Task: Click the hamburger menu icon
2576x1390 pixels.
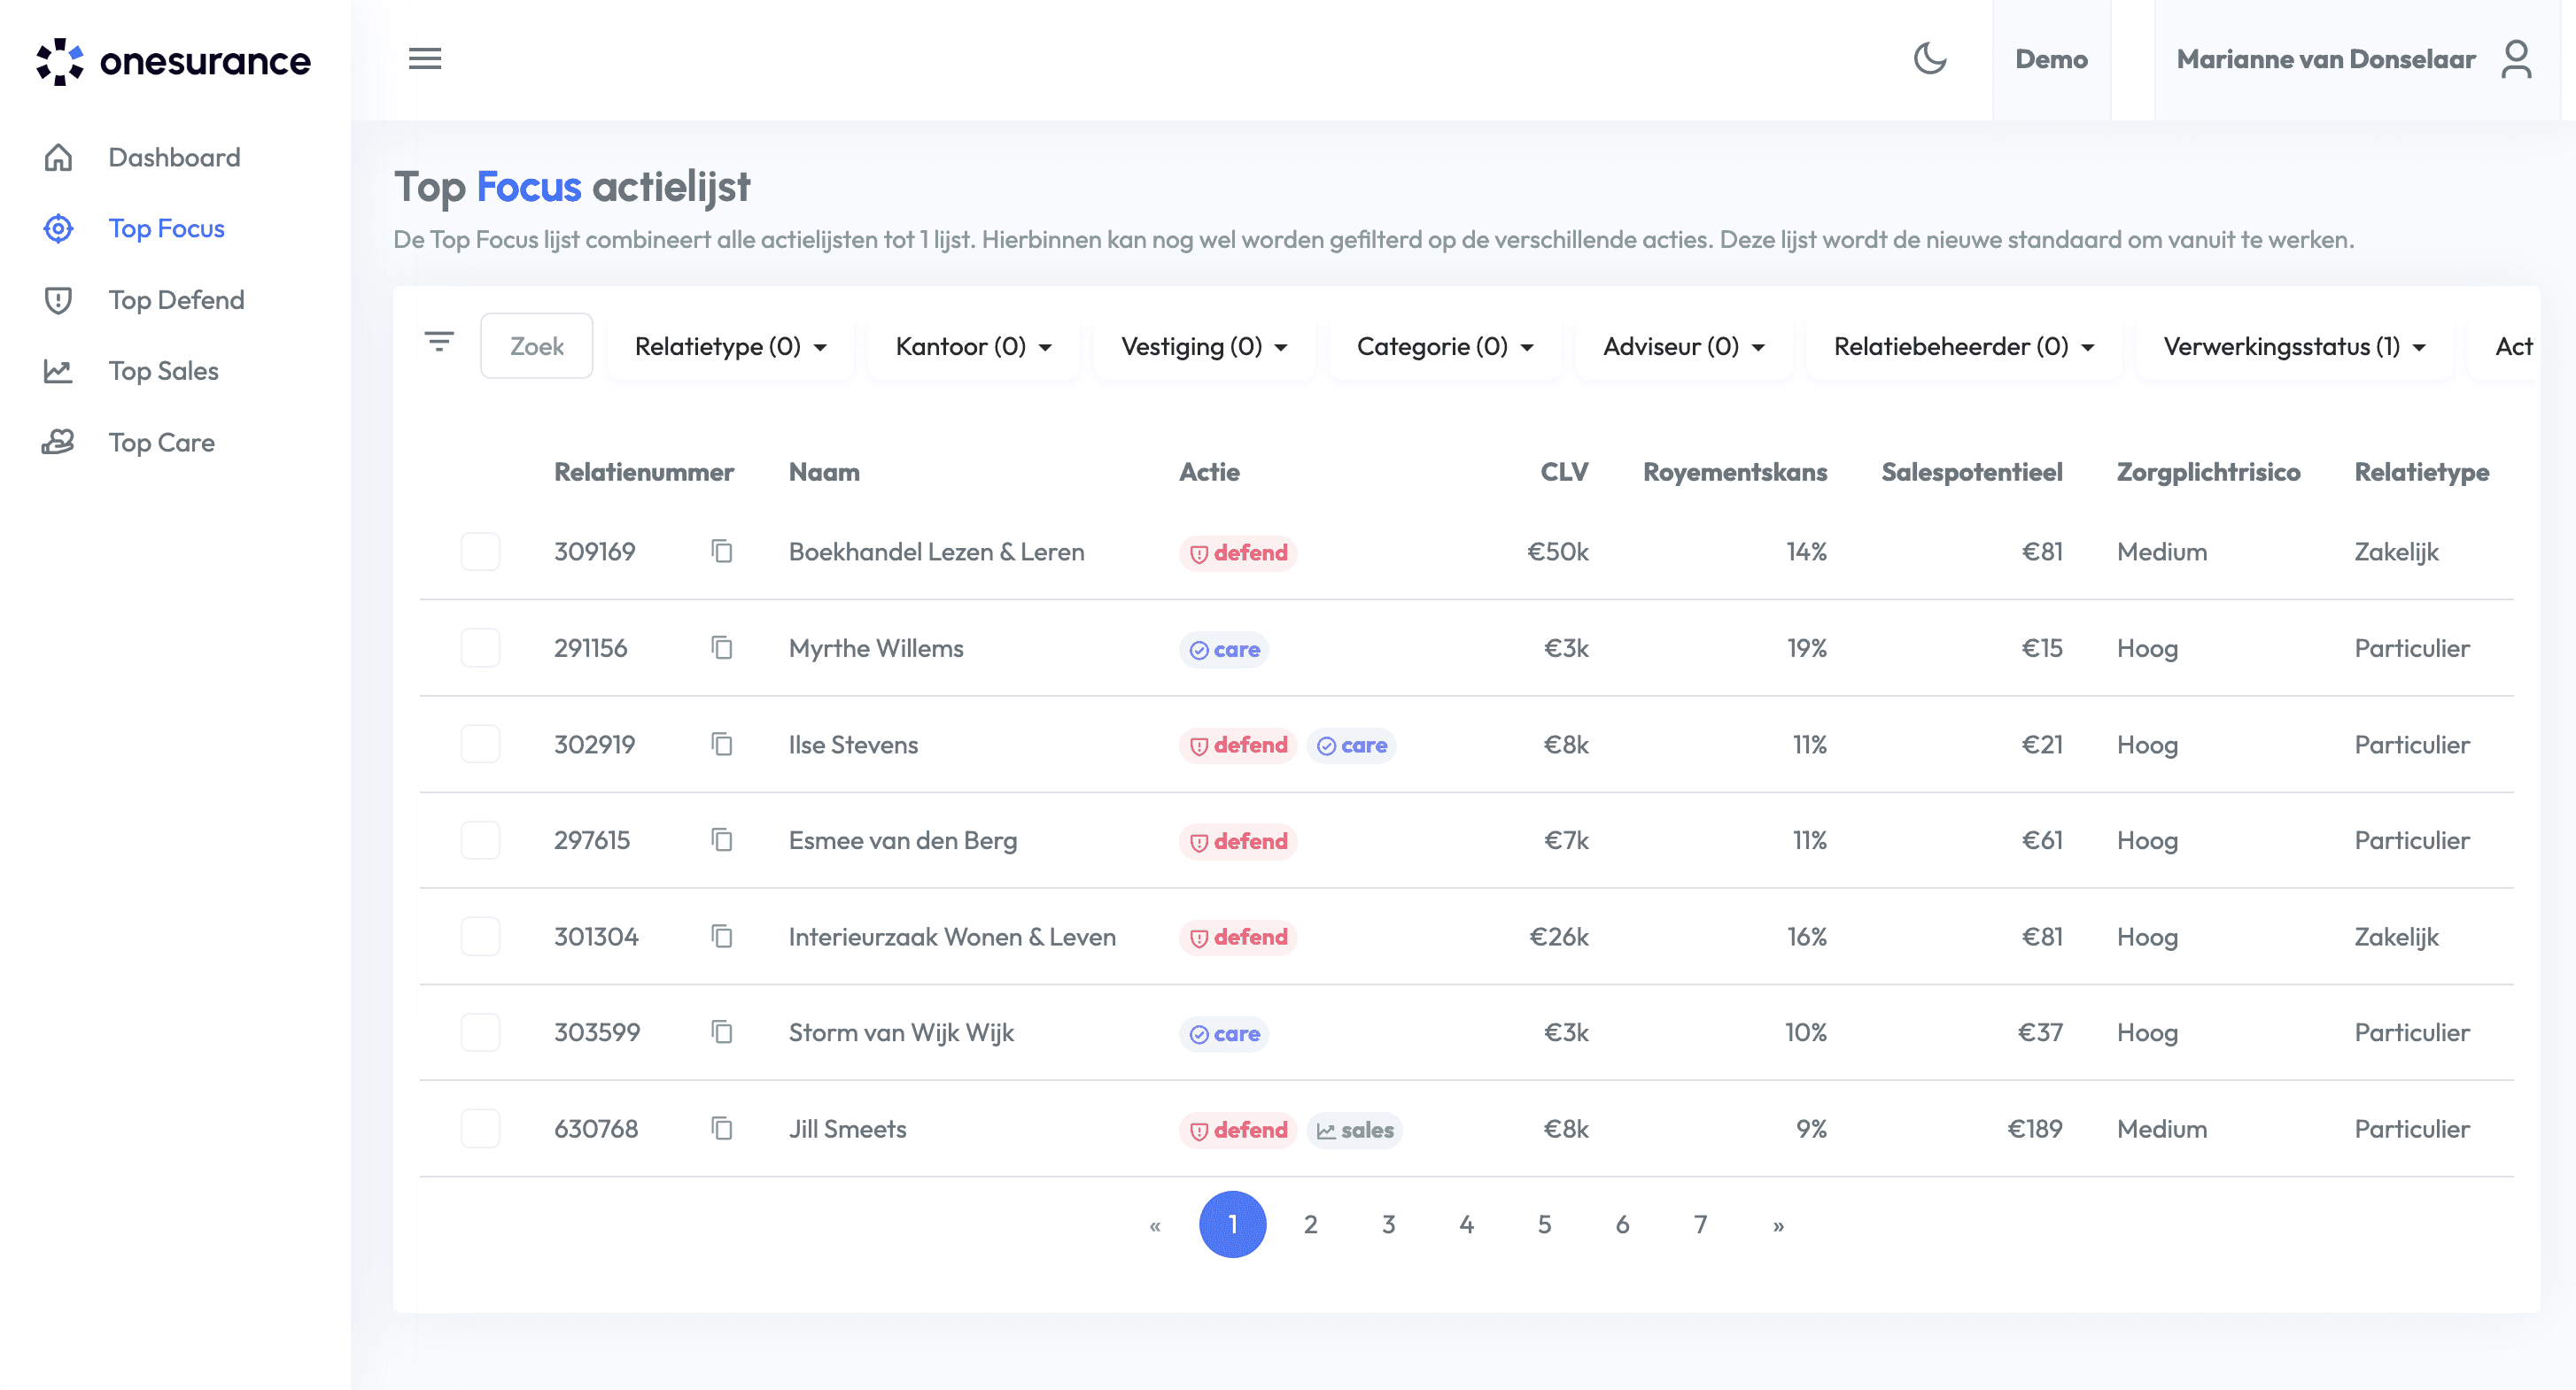Action: coord(425,59)
